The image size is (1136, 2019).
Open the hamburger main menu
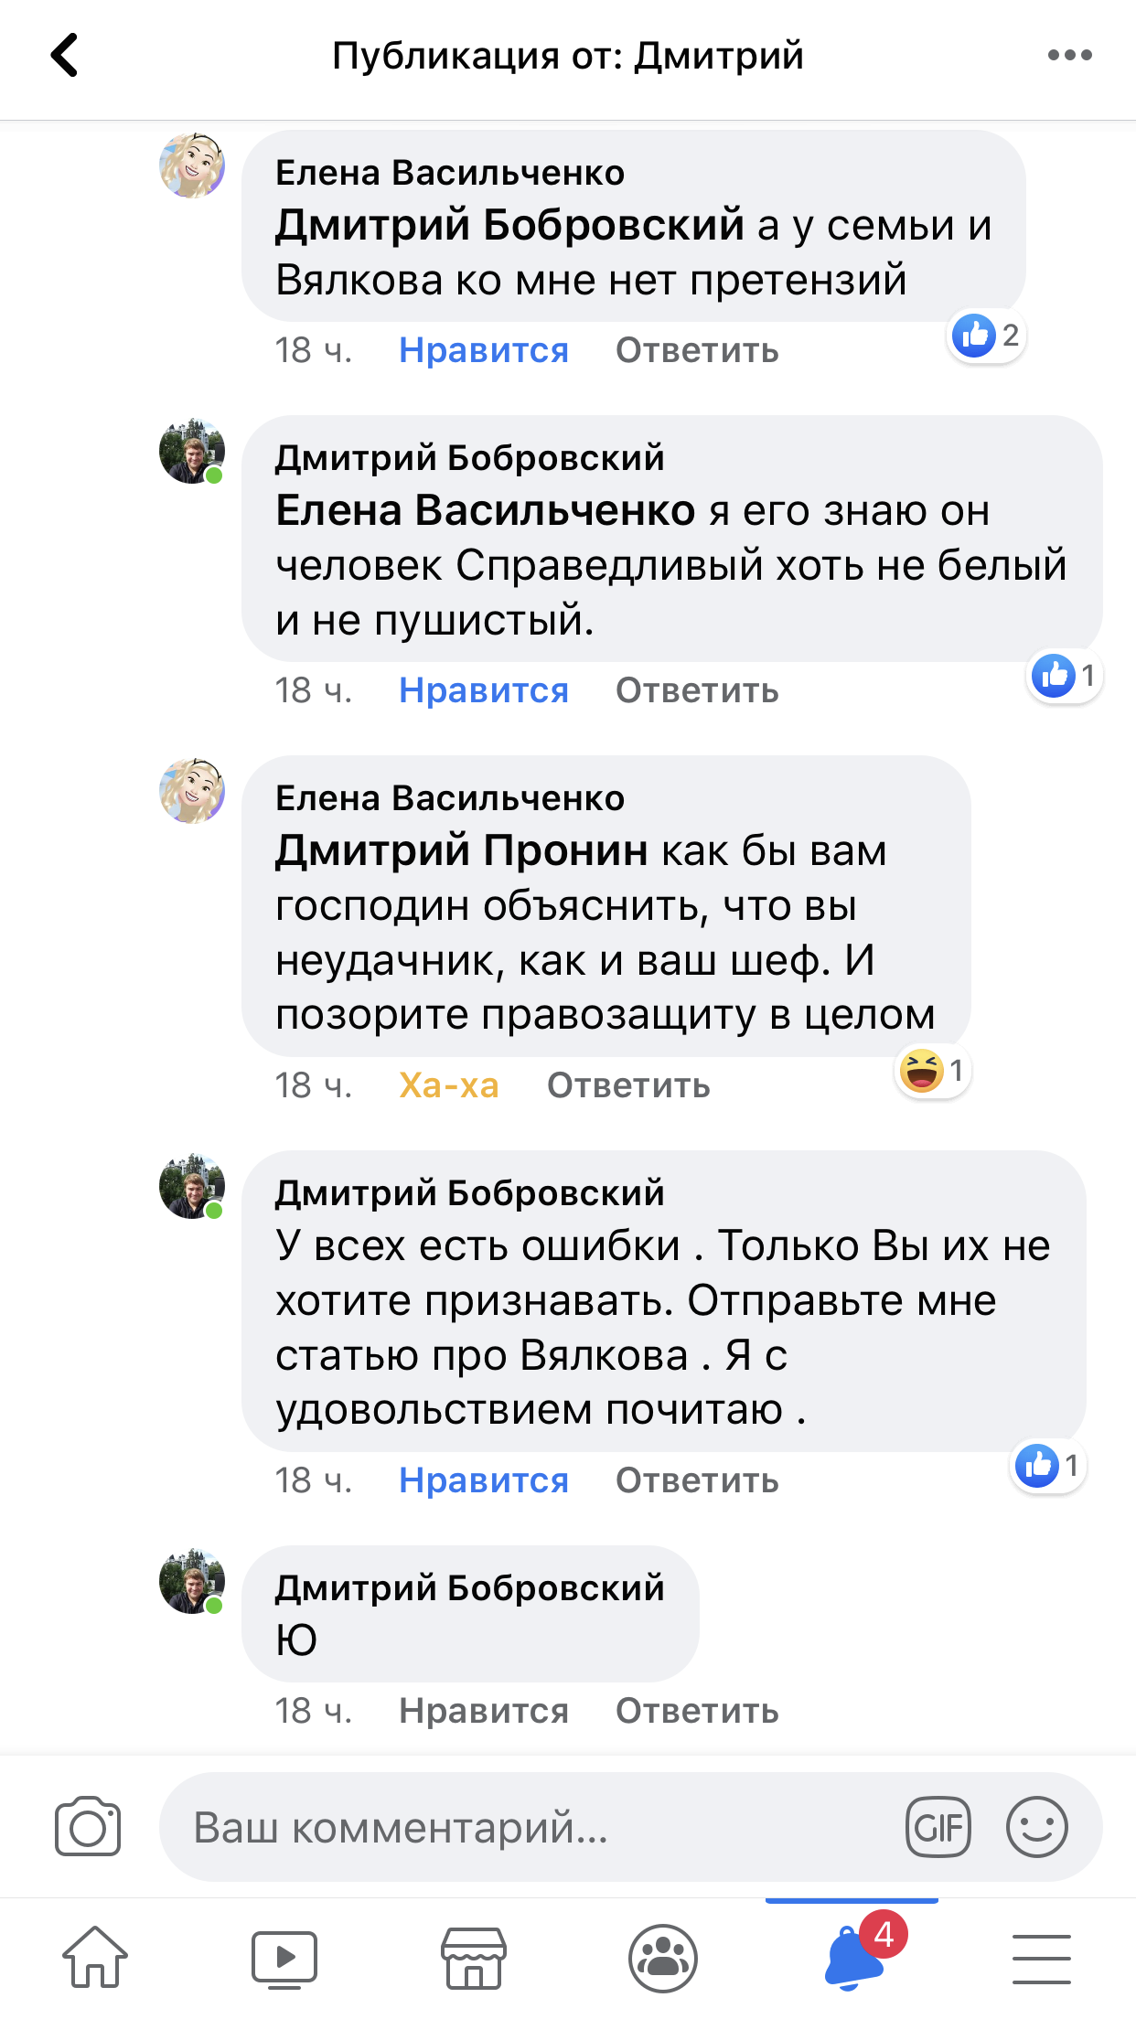(x=1041, y=1958)
